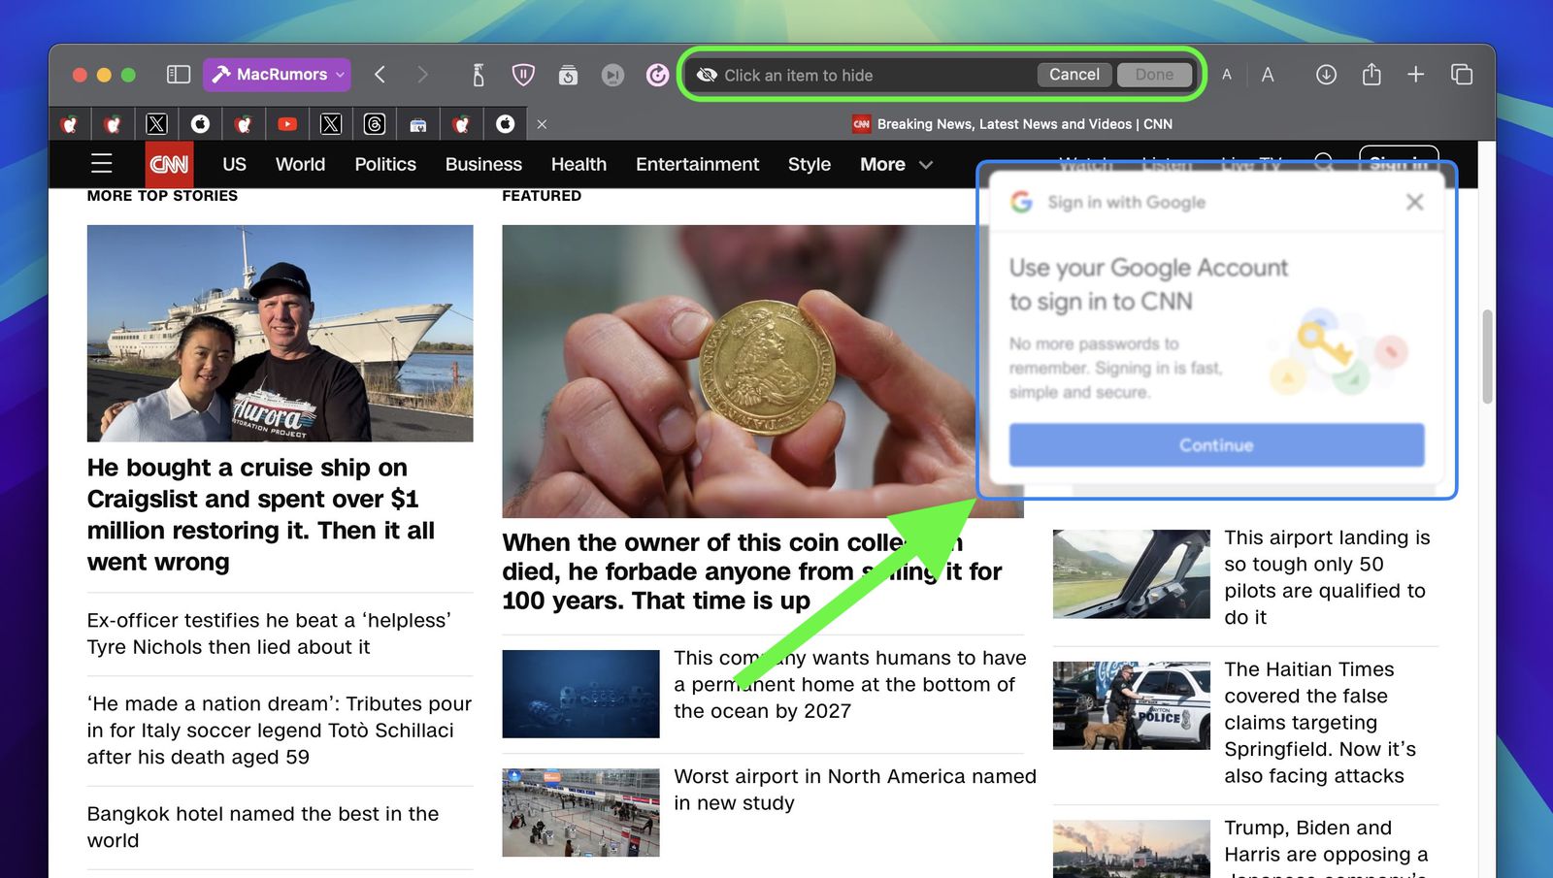Screen dimensions: 1553x878
Task: Click the MORE TOP STORIES heading
Action: [162, 196]
